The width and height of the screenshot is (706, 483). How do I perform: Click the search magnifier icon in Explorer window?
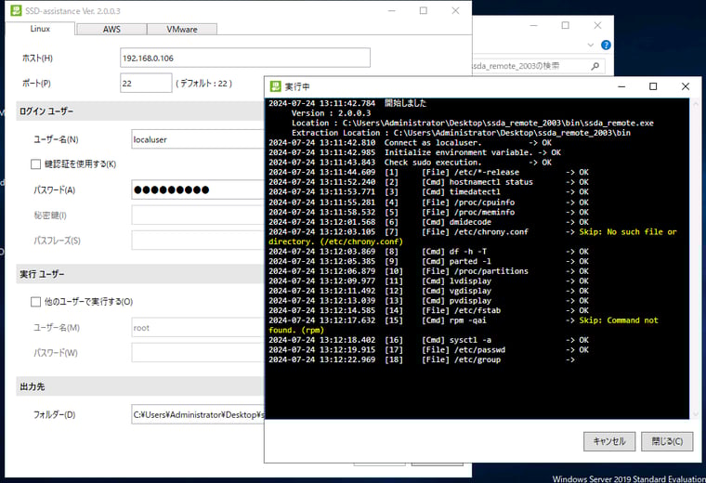[595, 66]
